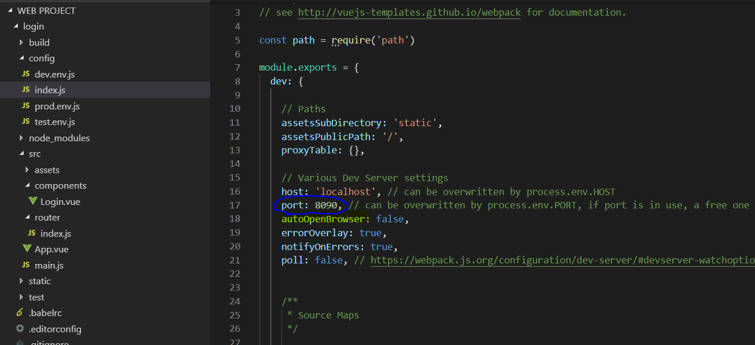Click the 8090 port value
Screen dimensions: 755x345
pyautogui.click(x=326, y=205)
